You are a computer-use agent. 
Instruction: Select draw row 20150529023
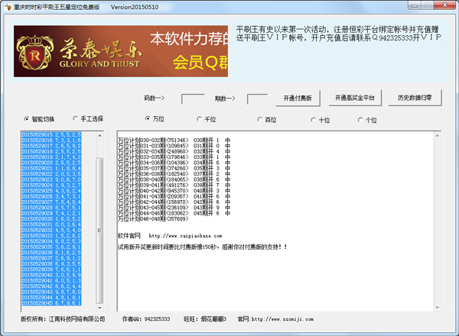click(x=51, y=179)
